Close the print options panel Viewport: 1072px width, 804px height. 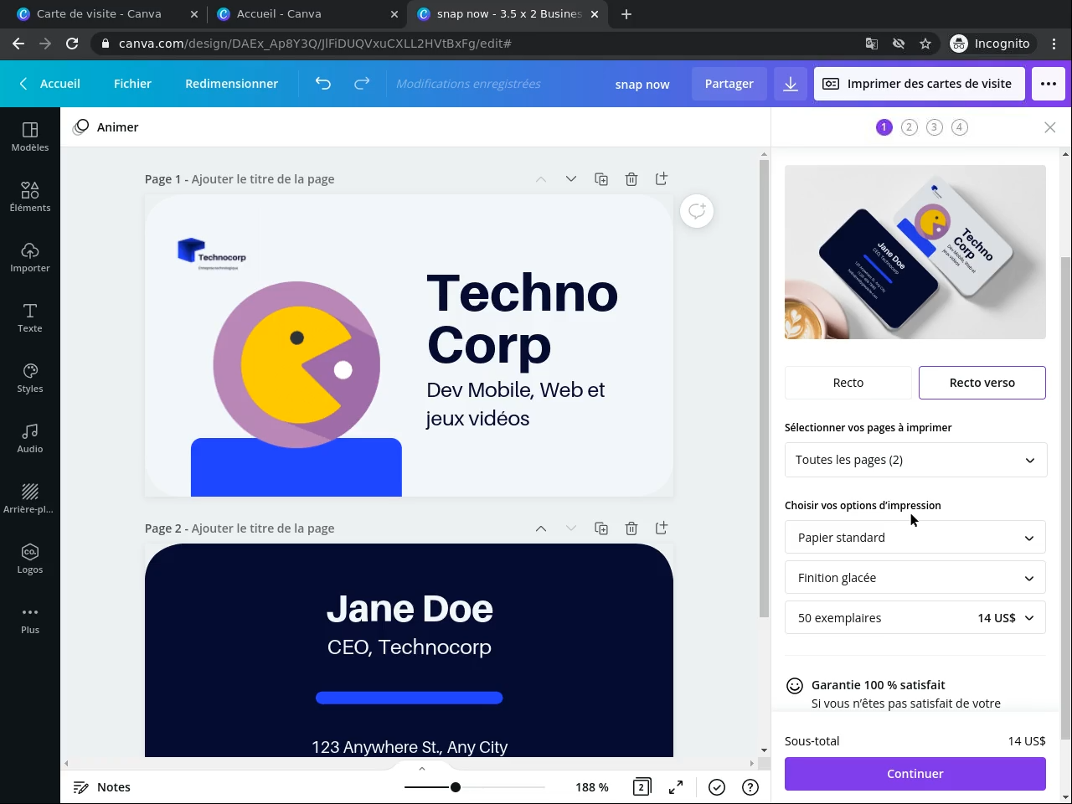[x=1050, y=127]
